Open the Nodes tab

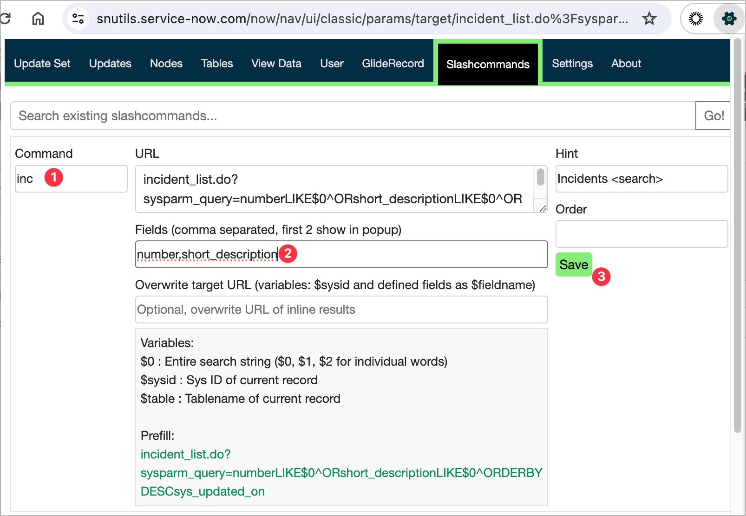[166, 64]
